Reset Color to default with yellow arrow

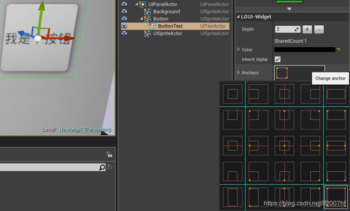(339, 49)
